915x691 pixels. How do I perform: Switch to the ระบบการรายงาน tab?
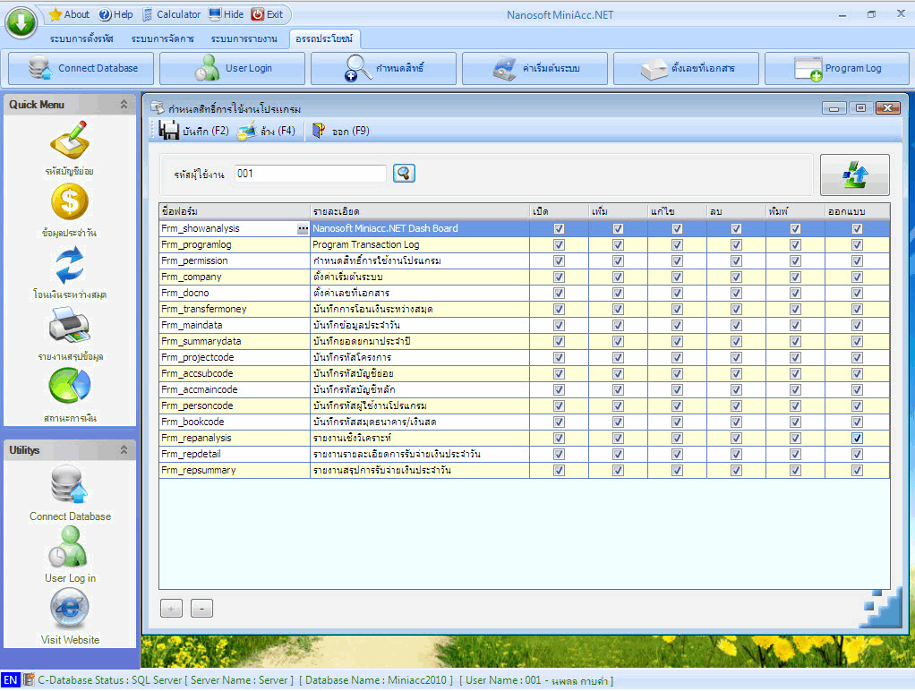245,39
